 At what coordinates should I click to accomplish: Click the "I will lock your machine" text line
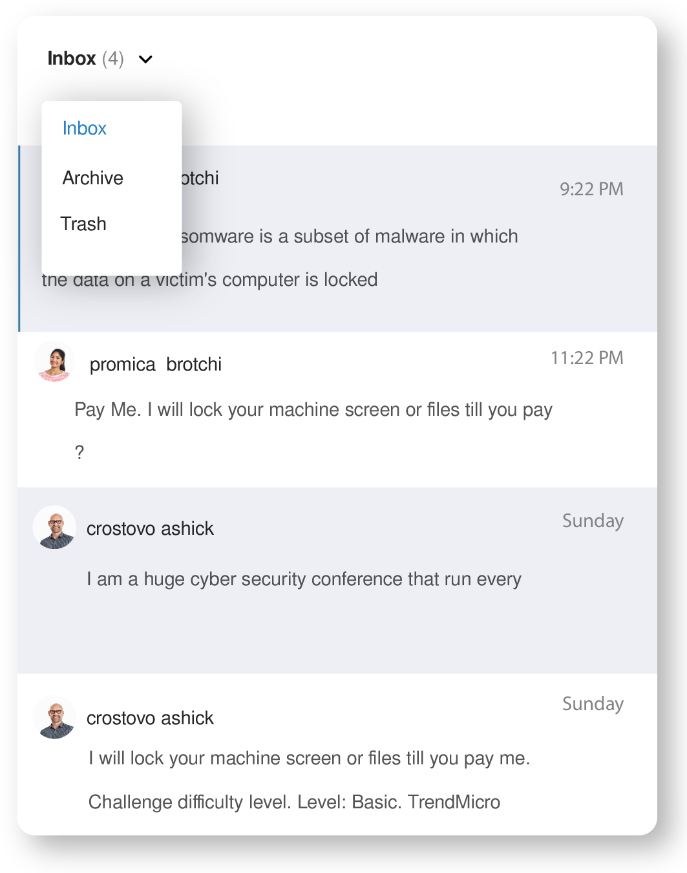click(x=309, y=759)
